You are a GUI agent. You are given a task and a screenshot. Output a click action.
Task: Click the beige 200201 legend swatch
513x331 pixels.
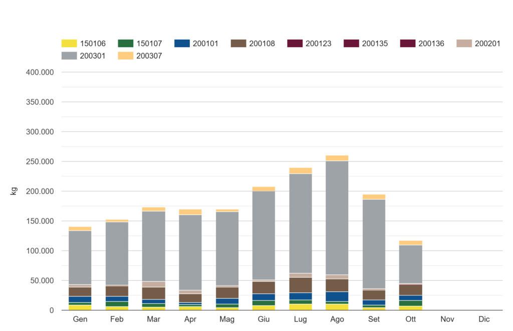click(464, 43)
